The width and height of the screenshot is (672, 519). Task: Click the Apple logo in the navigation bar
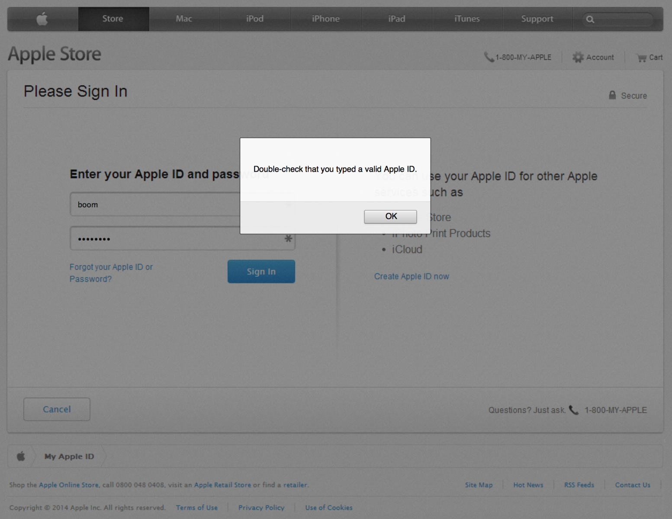tap(42, 19)
